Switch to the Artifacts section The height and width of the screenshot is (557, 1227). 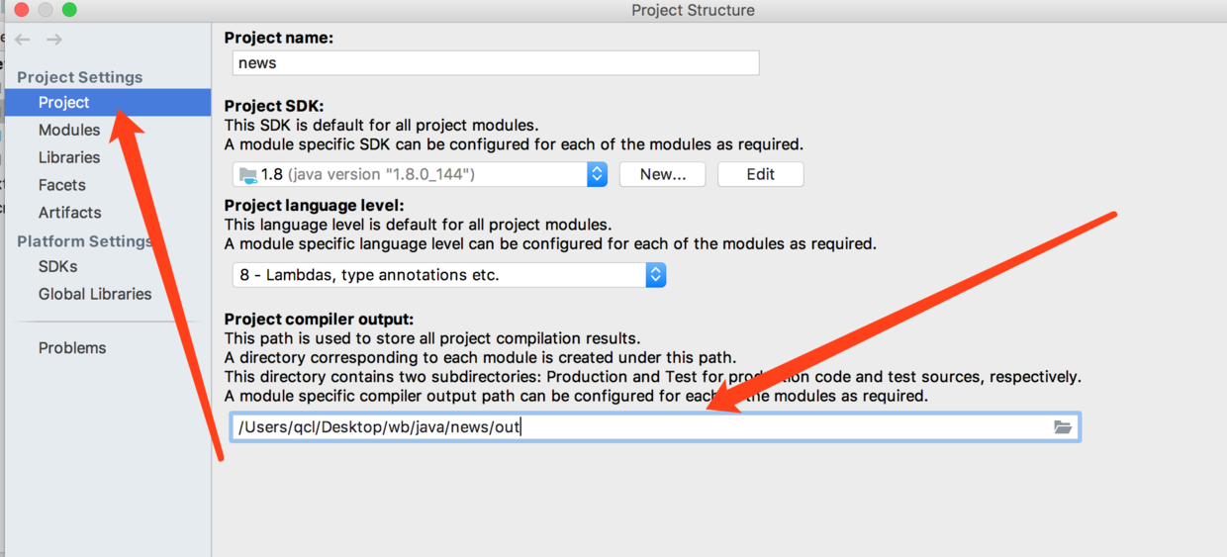point(70,213)
